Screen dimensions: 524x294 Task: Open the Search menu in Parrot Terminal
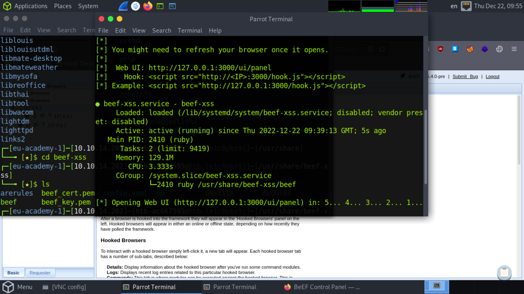click(162, 30)
